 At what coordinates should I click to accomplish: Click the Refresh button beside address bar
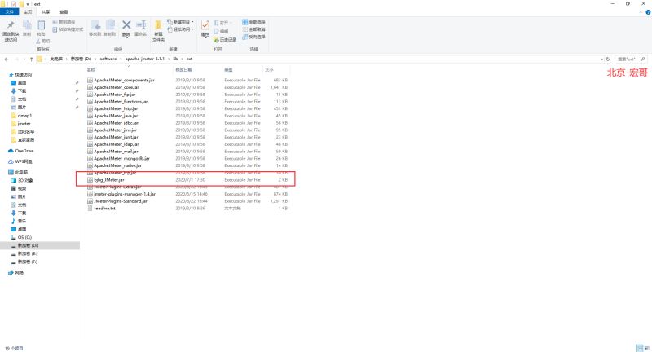point(608,59)
